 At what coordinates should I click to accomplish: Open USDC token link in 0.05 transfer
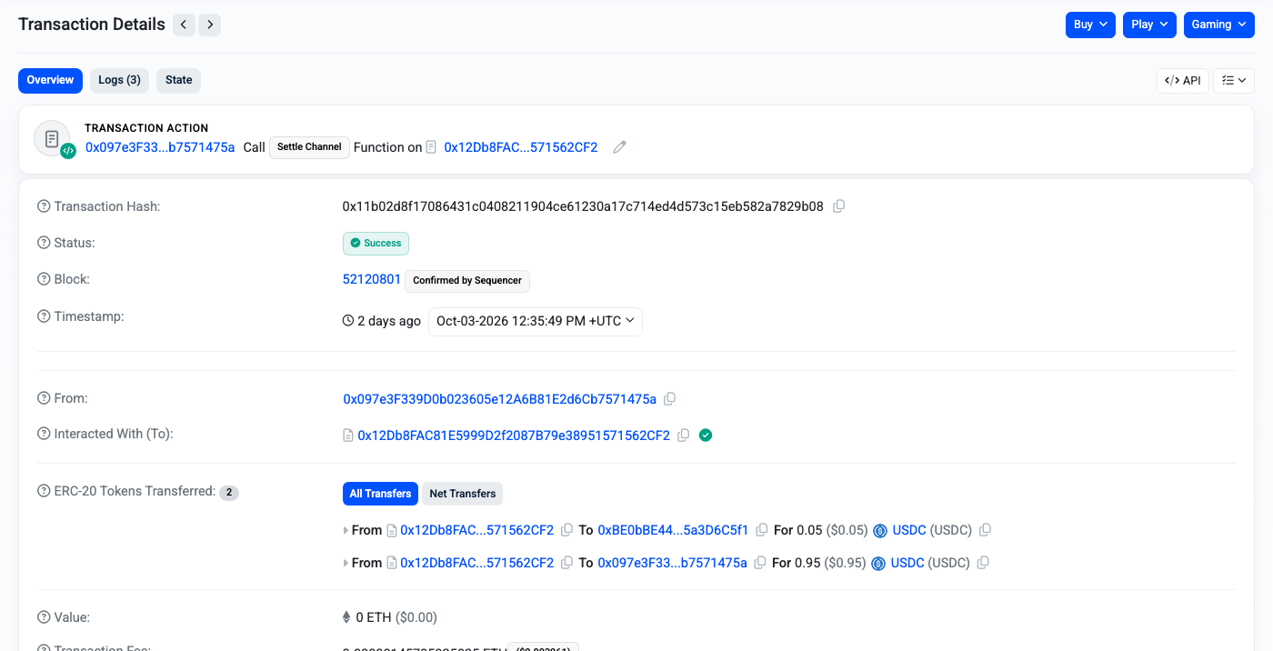pos(909,530)
